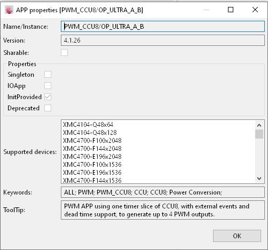Select XMC4700-E196x1536 device entry
The image size is (268, 250).
(92, 173)
